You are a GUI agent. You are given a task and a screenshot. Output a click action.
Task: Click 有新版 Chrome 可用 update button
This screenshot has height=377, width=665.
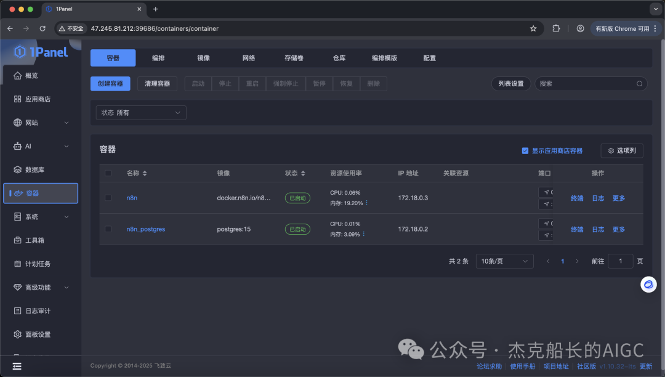click(x=626, y=28)
